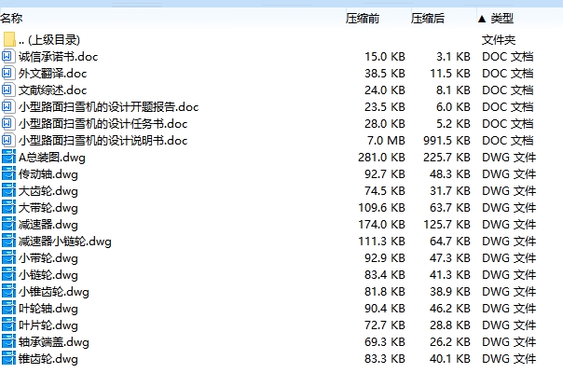The height and width of the screenshot is (387, 563).
Task: Sort by the 名称 column header
Action: [x=11, y=18]
